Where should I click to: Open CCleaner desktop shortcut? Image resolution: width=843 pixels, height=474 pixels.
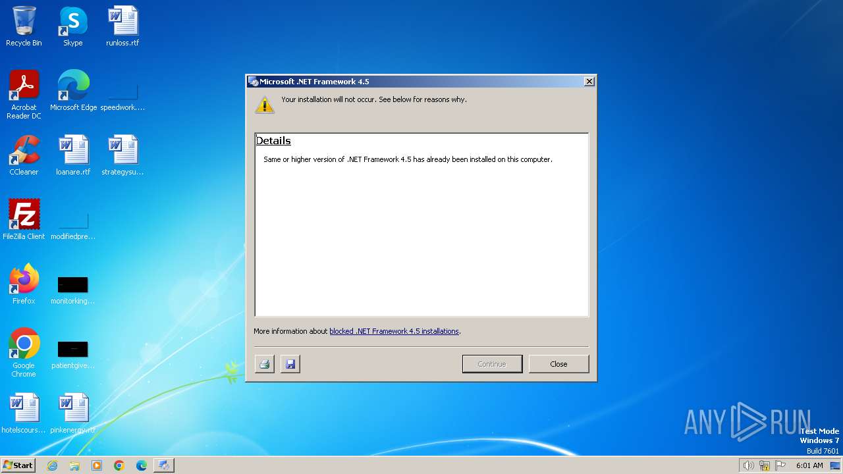pos(24,155)
